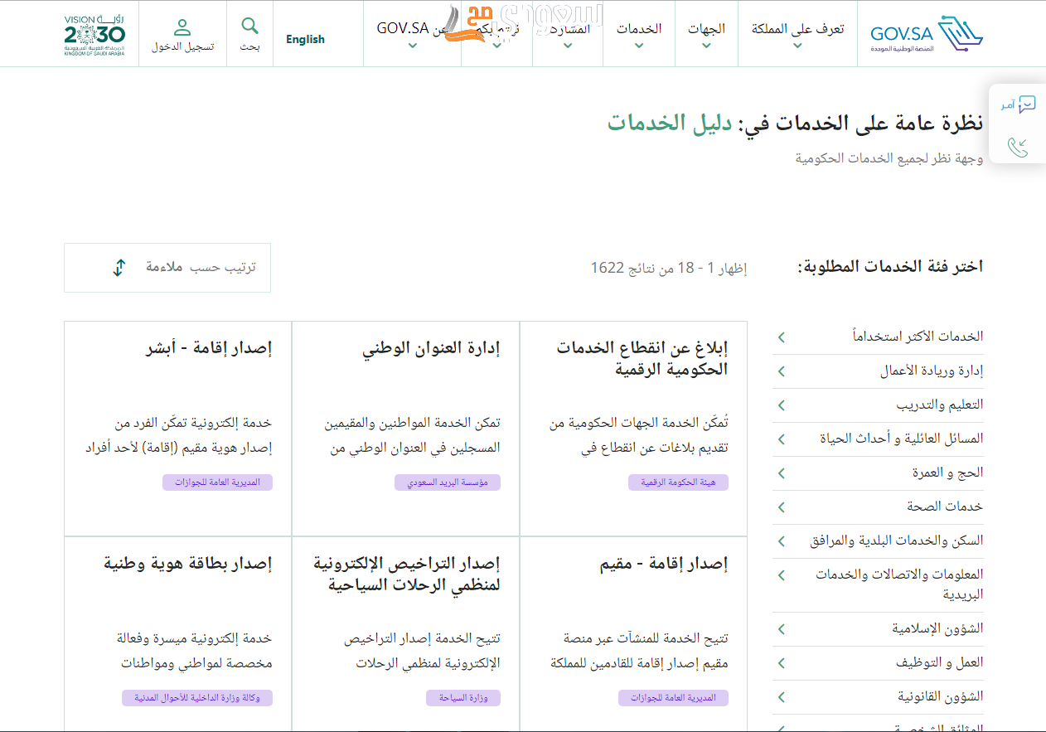Open the الجهات navigation menu

tap(706, 34)
